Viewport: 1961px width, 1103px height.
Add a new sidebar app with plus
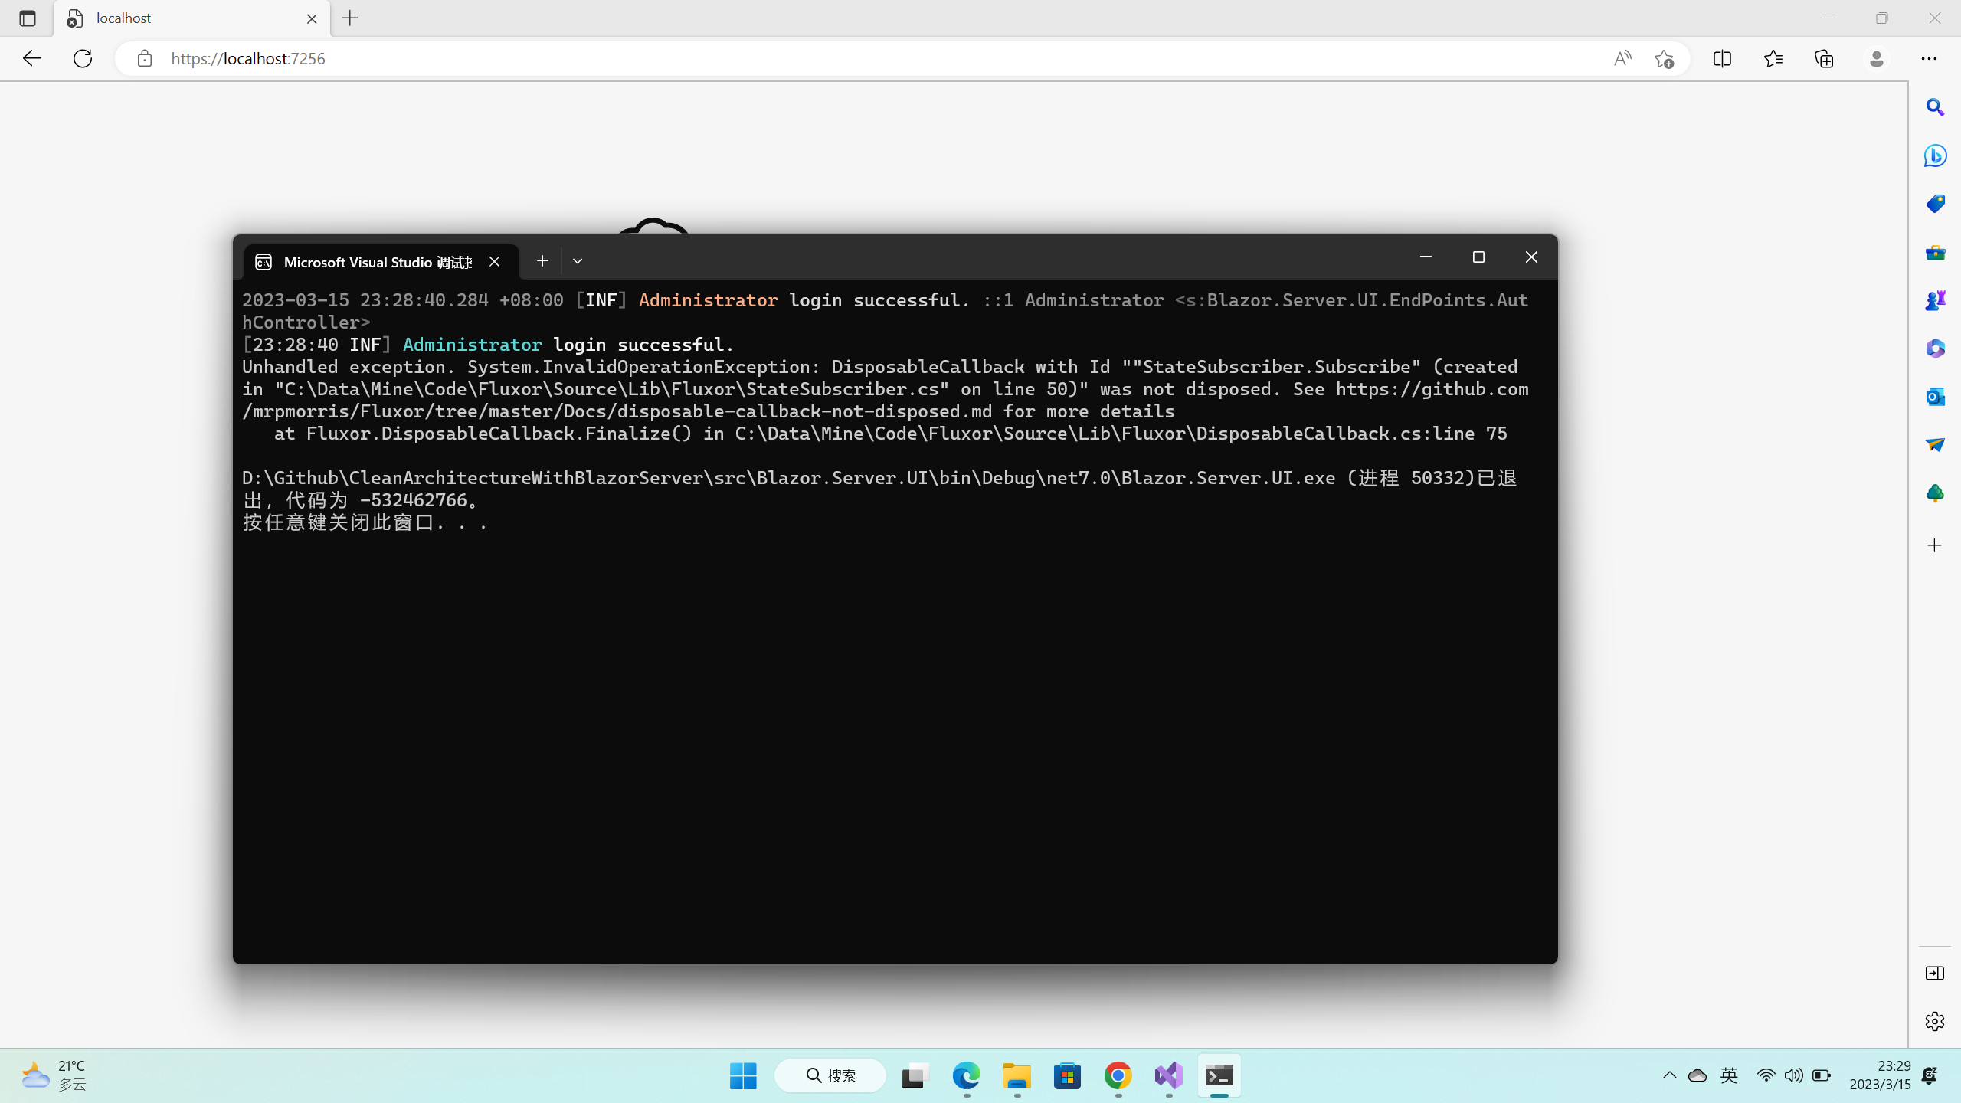point(1935,545)
